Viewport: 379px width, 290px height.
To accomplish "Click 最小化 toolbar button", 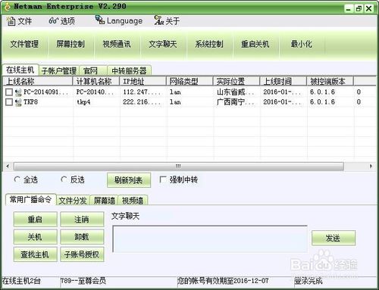I will tap(302, 44).
